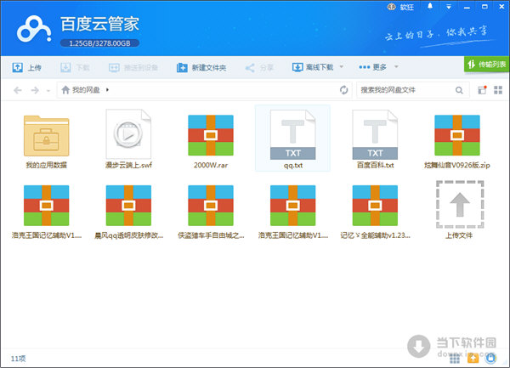Minimize the window

pyautogui.click(x=467, y=7)
